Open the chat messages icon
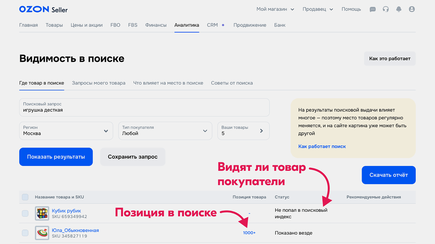The image size is (435, 244). pyautogui.click(x=373, y=9)
